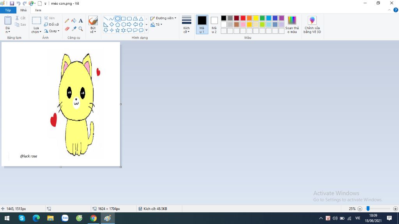This screenshot has height=224, width=399.
Task: Select the Pencil tool
Action: click(x=67, y=21)
